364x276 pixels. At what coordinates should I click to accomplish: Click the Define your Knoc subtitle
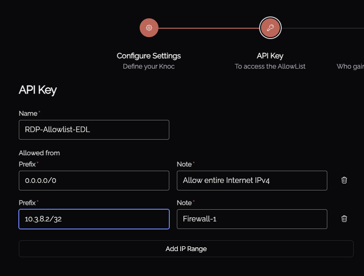coord(149,66)
